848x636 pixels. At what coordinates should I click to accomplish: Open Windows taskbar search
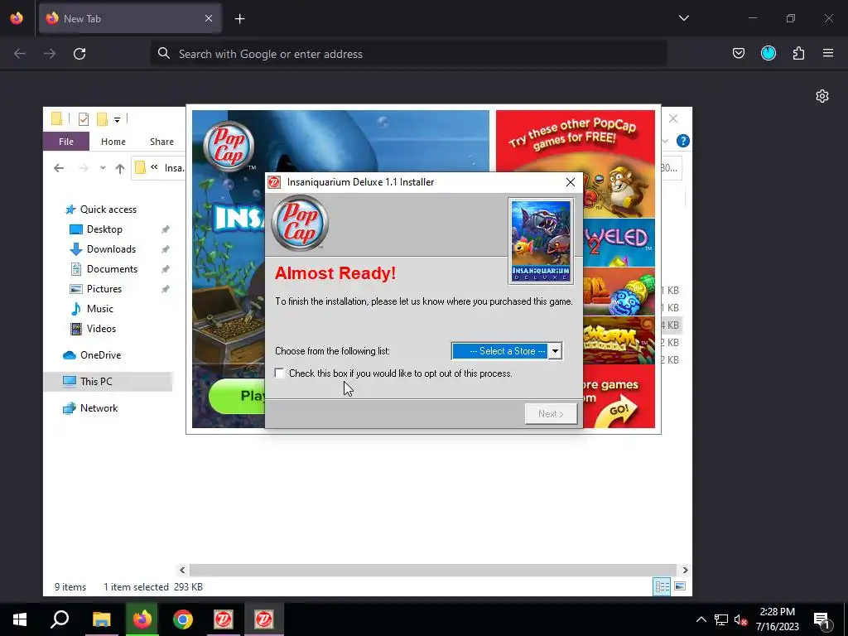(x=60, y=619)
